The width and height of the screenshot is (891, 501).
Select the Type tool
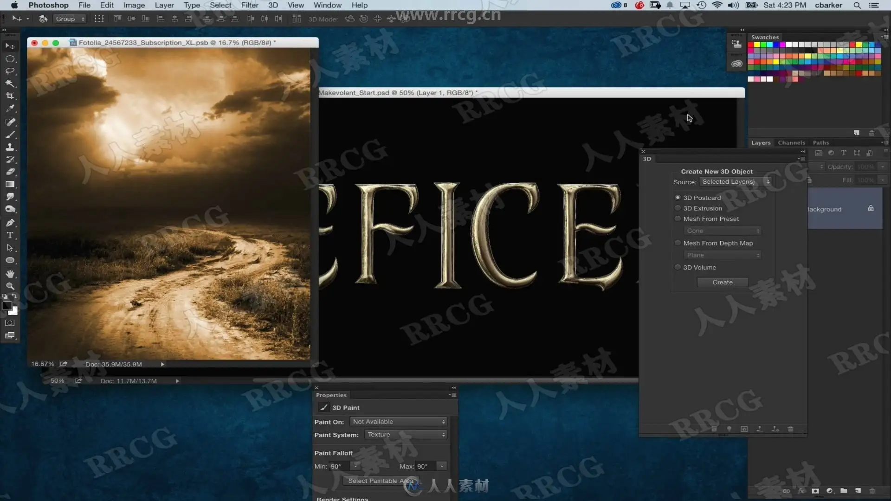tap(10, 235)
